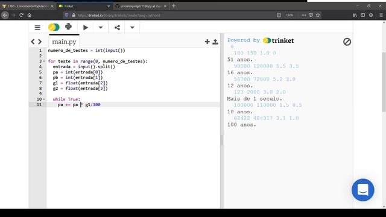Switch to the Trinket browser tab
Image resolution: width=386 pixels, height=217 pixels.
pos(84,6)
